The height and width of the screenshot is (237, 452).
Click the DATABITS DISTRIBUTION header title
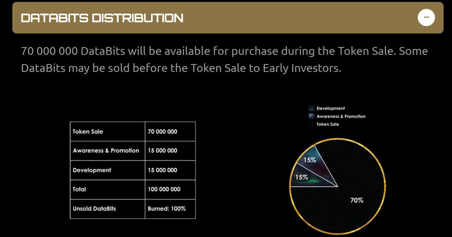pos(102,18)
